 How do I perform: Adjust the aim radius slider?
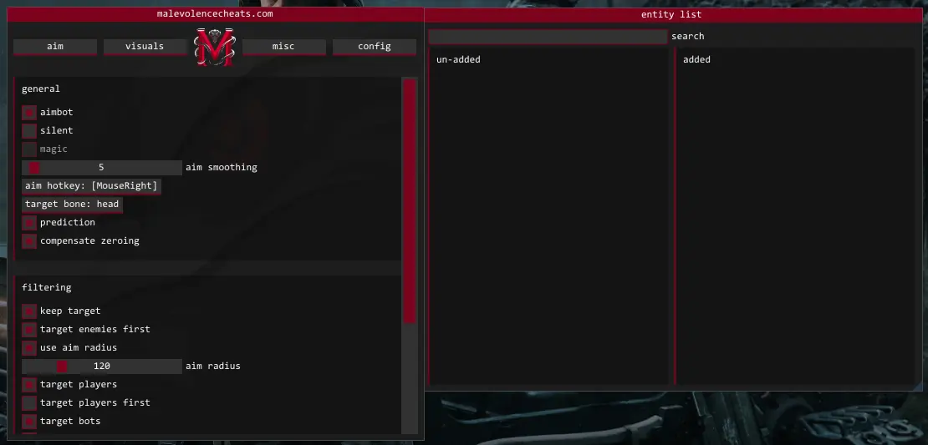(101, 366)
